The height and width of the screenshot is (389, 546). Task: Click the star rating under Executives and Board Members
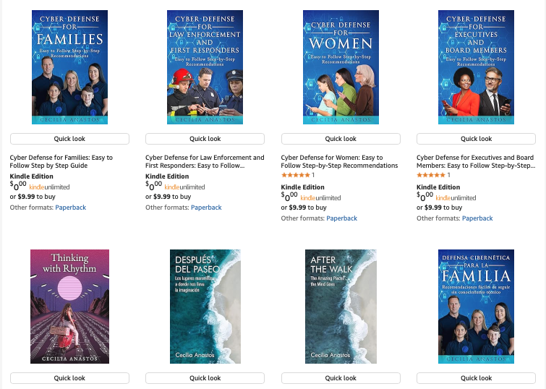431,175
